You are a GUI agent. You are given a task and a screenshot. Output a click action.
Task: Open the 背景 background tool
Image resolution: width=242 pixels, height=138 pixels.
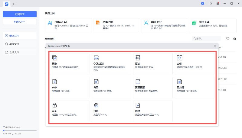[x=111, y=88]
